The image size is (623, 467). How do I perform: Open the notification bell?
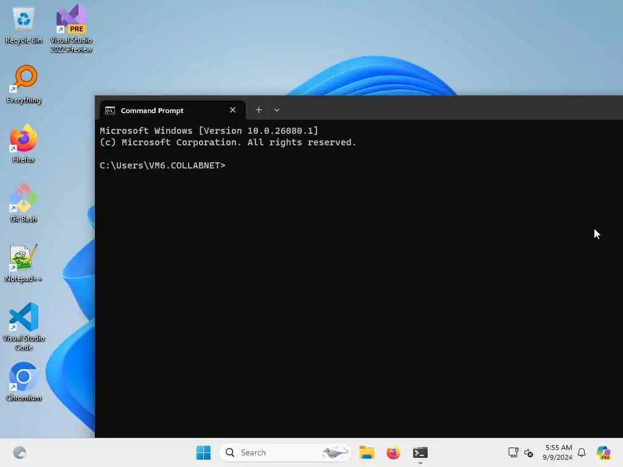pos(582,452)
